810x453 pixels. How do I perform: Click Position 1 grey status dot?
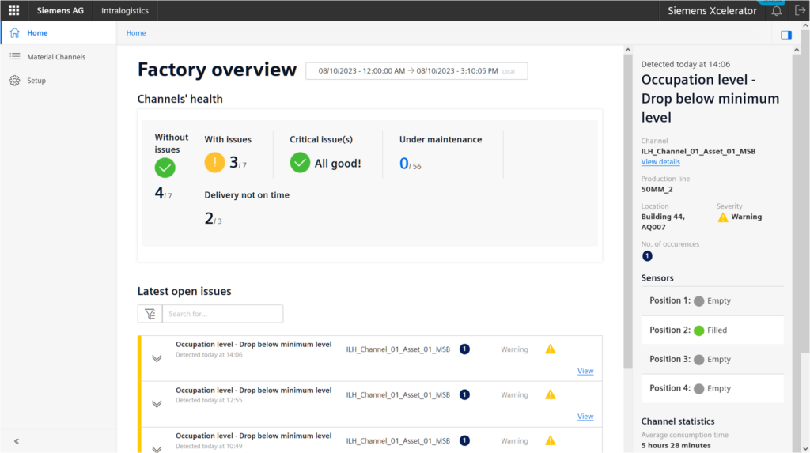point(699,301)
